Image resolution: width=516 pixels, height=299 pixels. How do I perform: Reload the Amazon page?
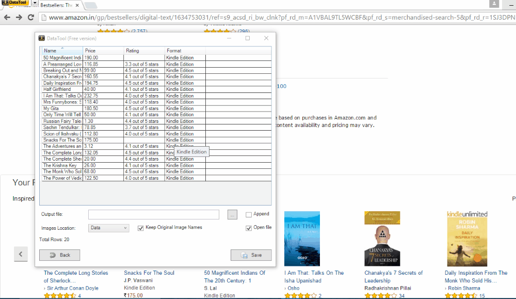(x=31, y=18)
